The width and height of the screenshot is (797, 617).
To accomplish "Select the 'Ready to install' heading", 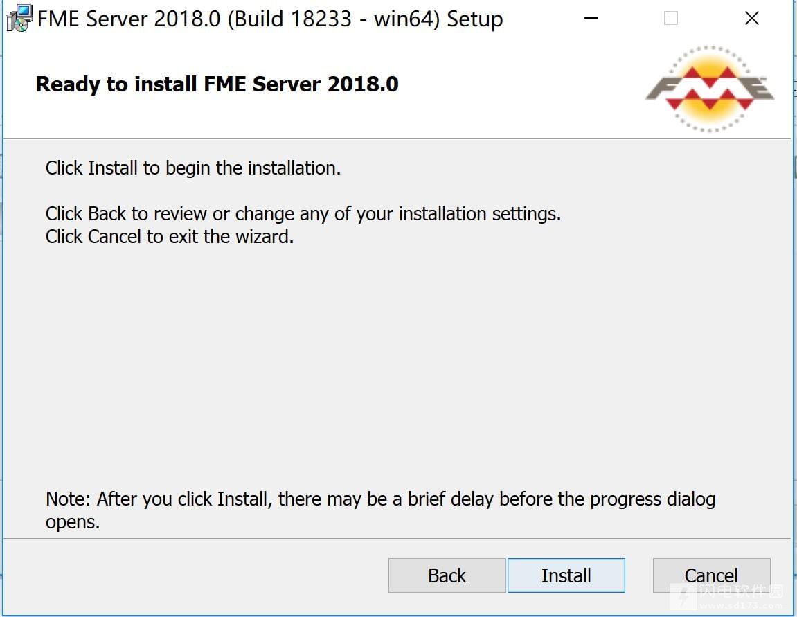I will [217, 84].
